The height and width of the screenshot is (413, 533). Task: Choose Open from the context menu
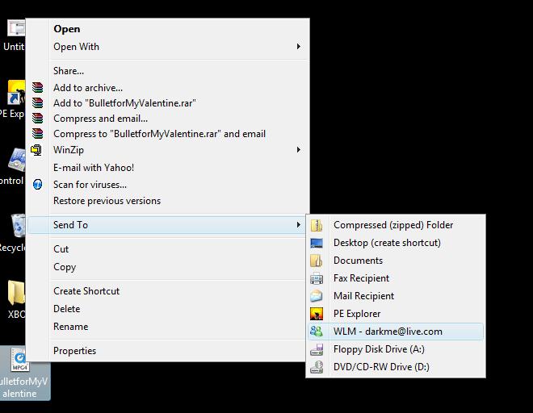point(67,29)
